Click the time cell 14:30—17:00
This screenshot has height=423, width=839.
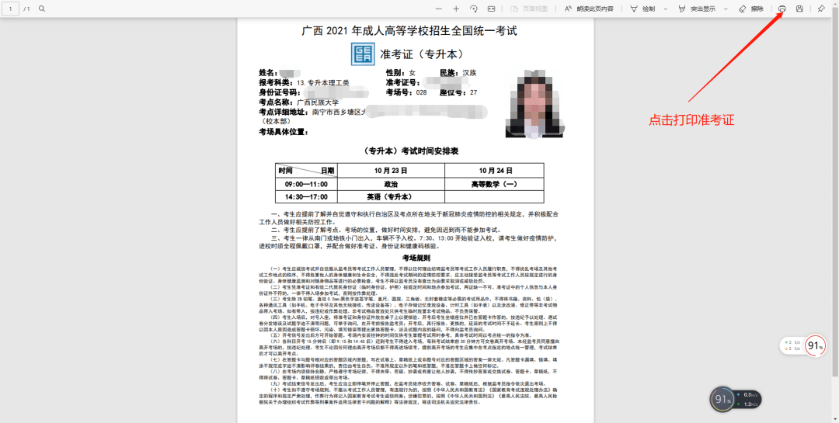pos(307,197)
